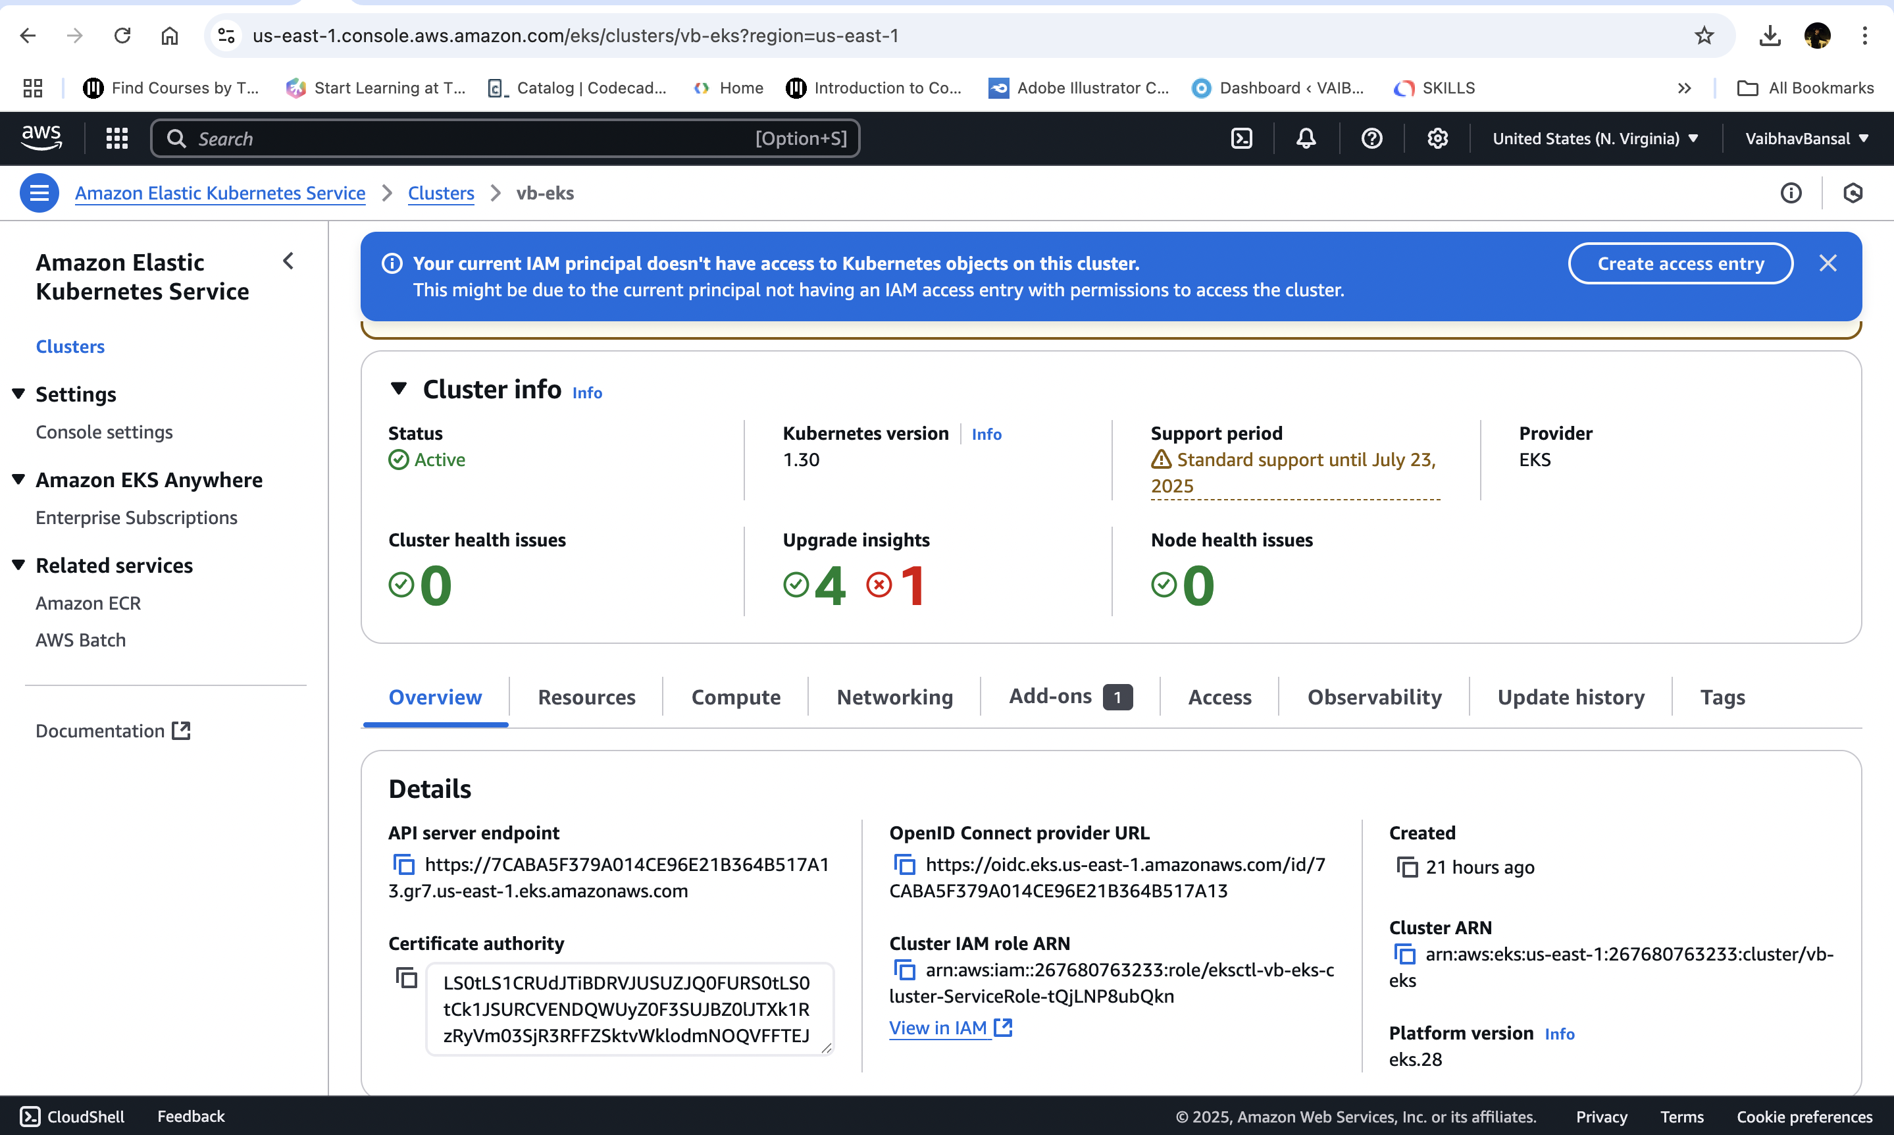Open the Observability tab
This screenshot has width=1894, height=1135.
1374,696
